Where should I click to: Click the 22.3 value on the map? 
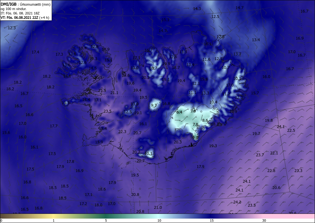(x=122, y=131)
